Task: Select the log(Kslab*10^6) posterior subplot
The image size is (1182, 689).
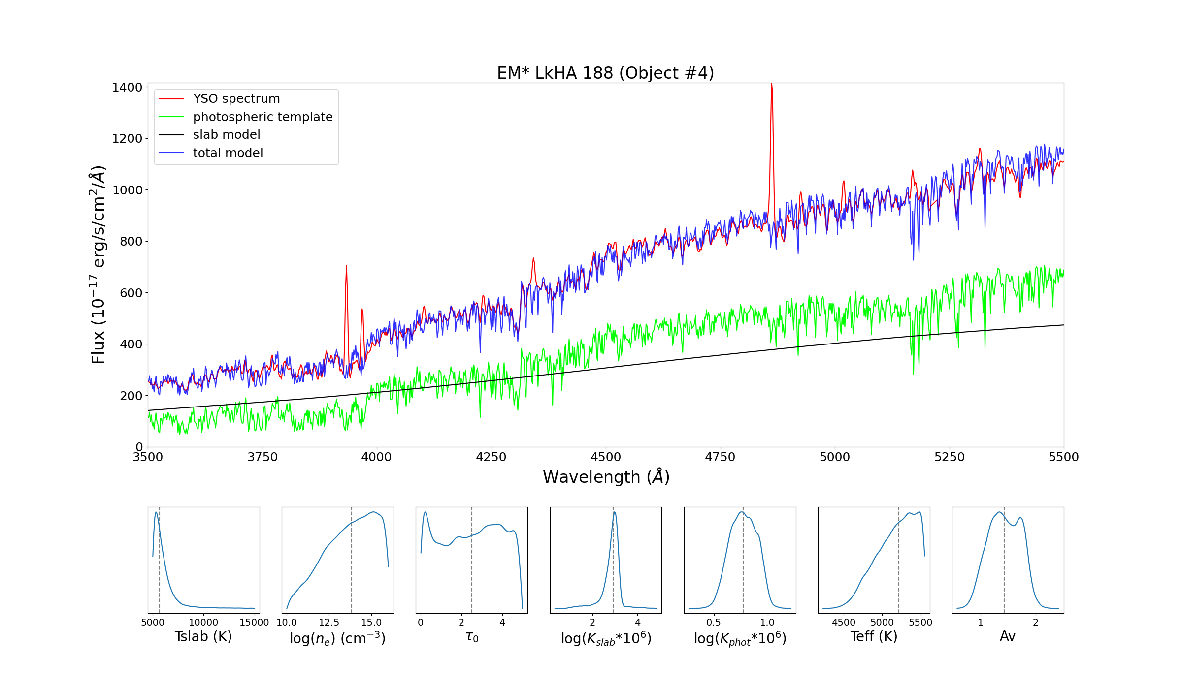Action: click(x=605, y=560)
